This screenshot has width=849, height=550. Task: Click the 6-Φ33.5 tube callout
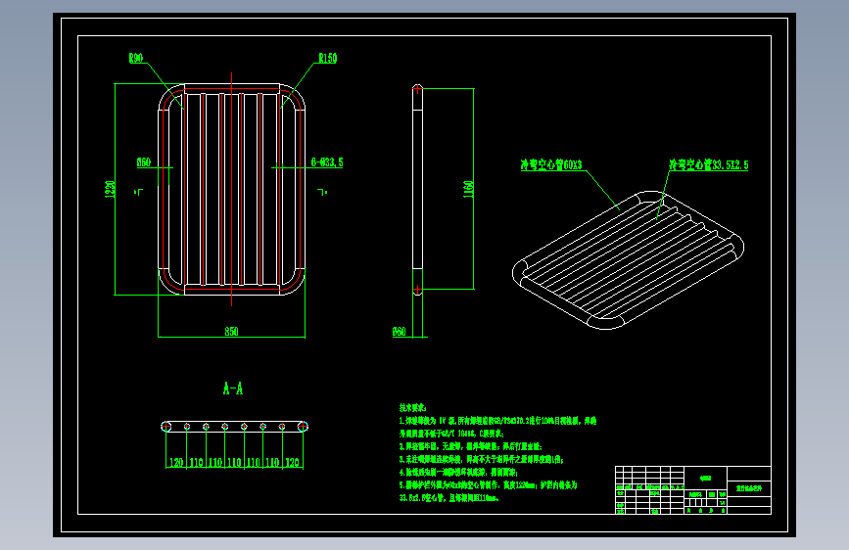[x=327, y=161]
